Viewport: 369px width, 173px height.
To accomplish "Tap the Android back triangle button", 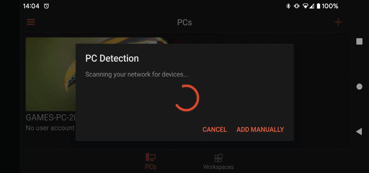I will 359,132.
